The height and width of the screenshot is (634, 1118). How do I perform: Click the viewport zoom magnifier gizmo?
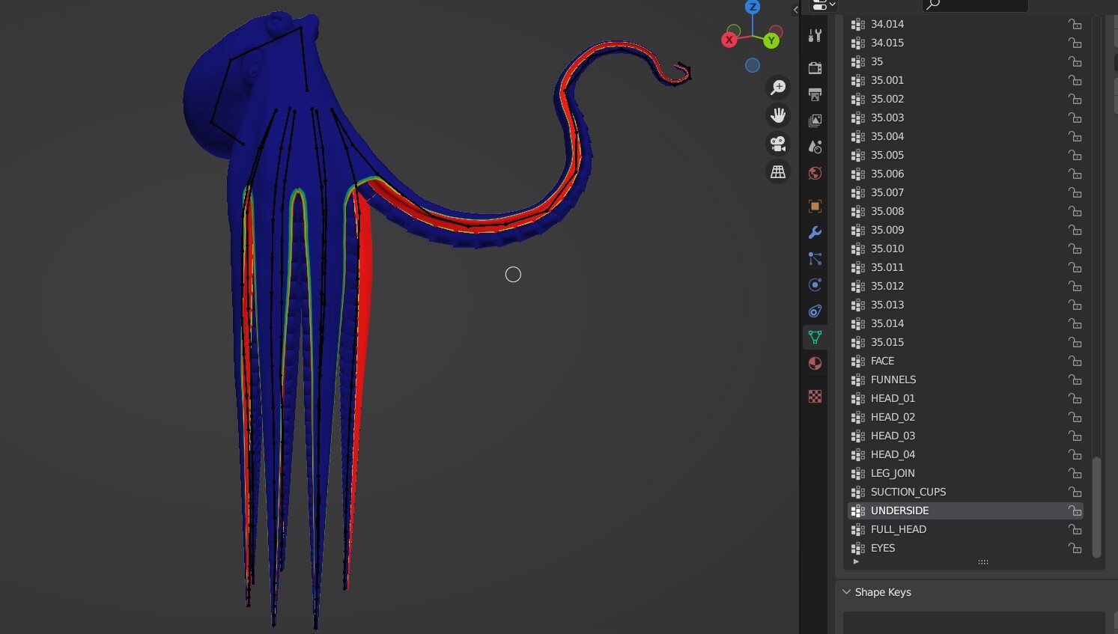pos(778,88)
